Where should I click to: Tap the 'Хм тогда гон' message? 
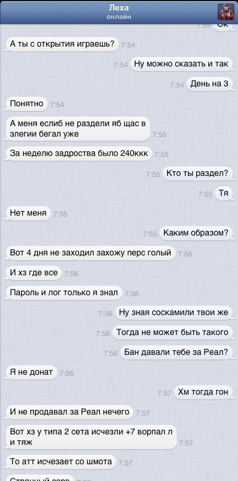point(203,391)
